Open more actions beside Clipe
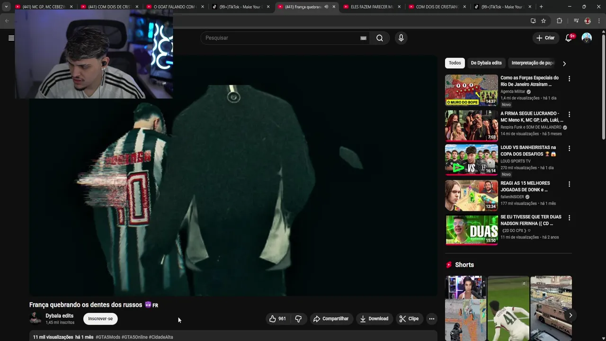This screenshot has height=341, width=606. point(431,319)
